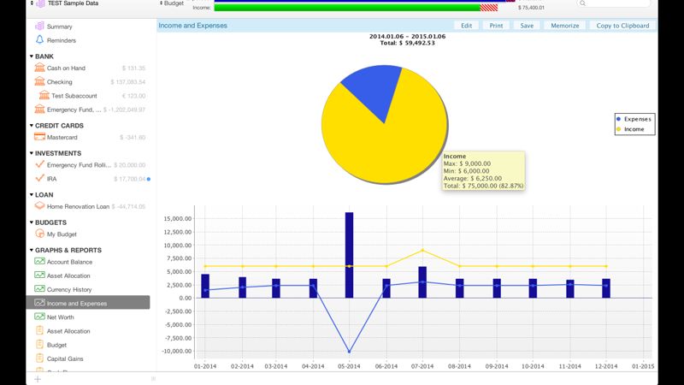This screenshot has width=684, height=385.
Task: Click the My Budget label
Action: [62, 234]
